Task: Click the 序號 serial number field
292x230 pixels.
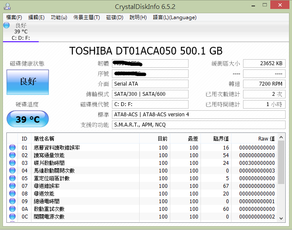Action: pos(150,74)
